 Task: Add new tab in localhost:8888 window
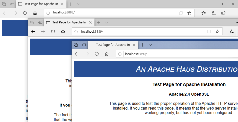tap(70, 4)
